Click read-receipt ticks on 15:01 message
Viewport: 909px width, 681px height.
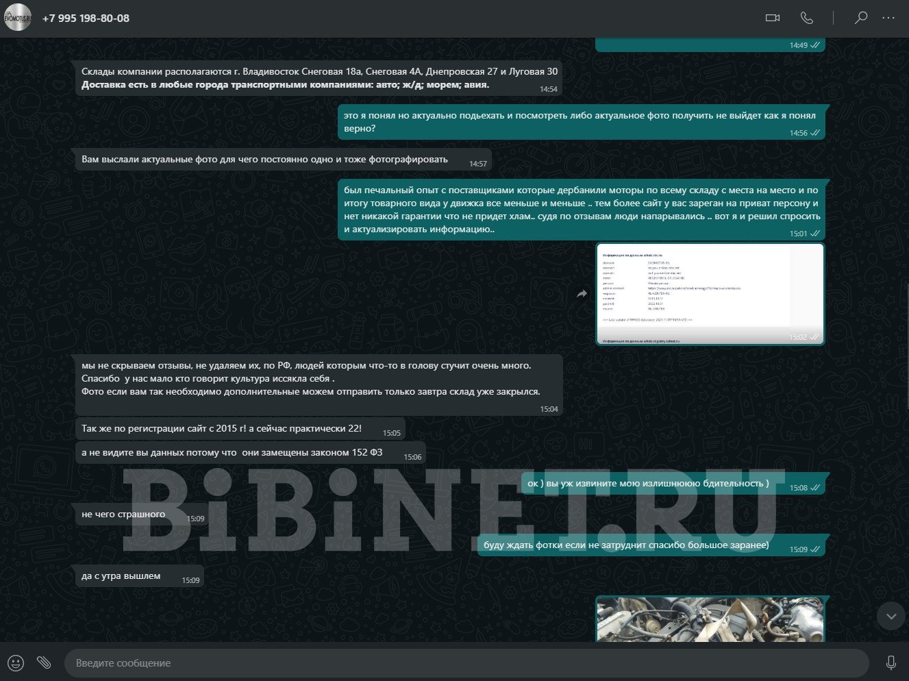(815, 234)
